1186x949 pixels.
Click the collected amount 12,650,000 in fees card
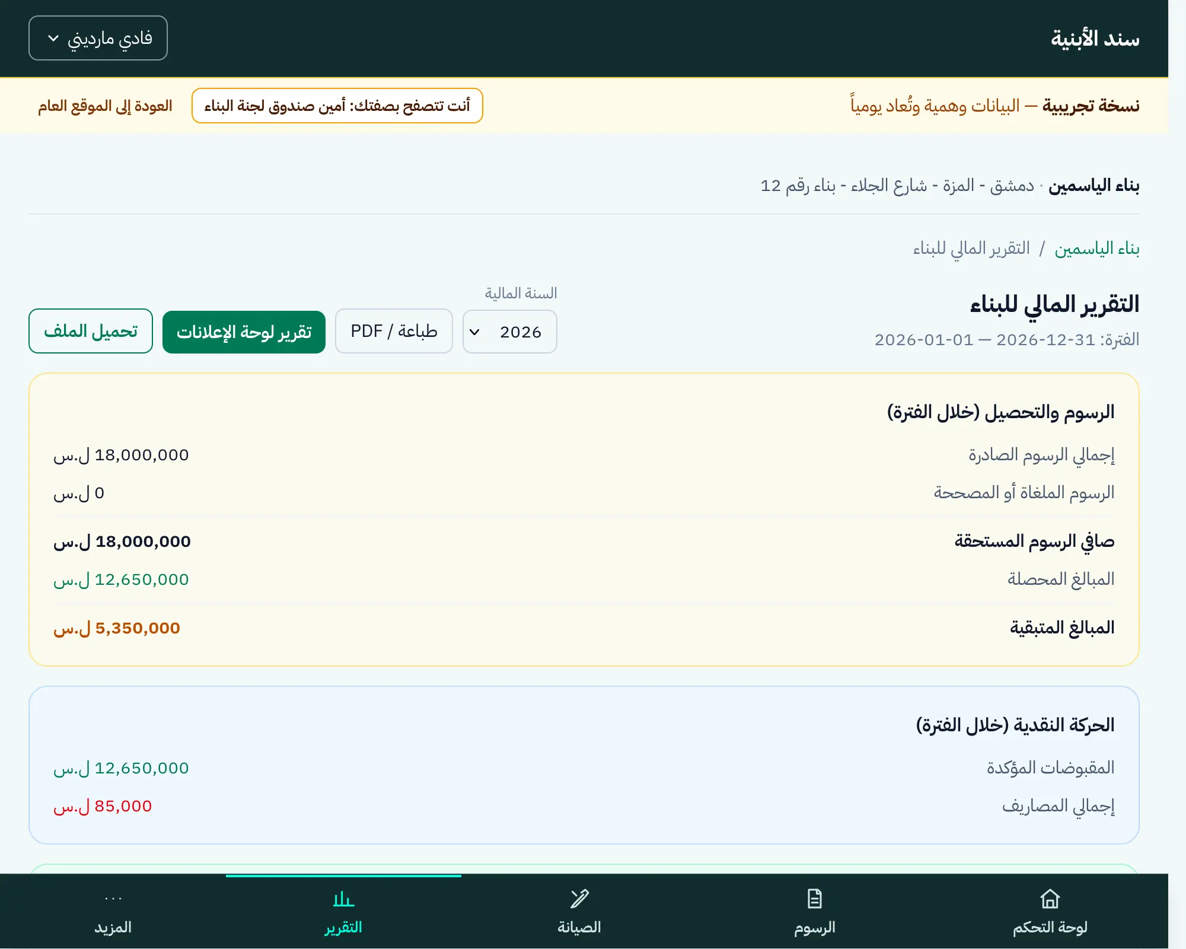click(x=121, y=580)
